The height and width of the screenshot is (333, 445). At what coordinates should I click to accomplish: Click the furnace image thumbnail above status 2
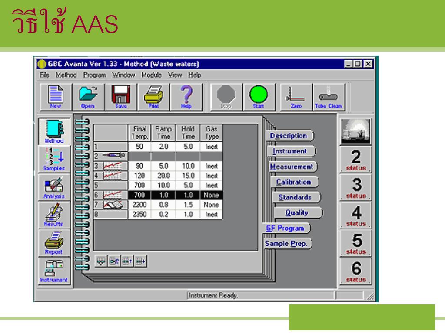(x=355, y=131)
